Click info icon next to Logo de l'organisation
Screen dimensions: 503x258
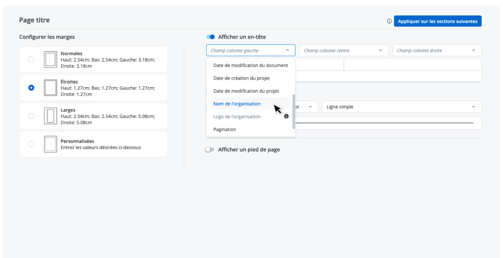(x=286, y=117)
